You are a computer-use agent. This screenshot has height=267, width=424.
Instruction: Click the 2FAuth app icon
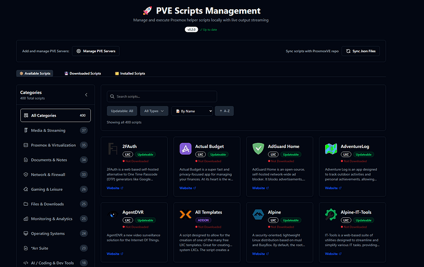[x=113, y=149]
